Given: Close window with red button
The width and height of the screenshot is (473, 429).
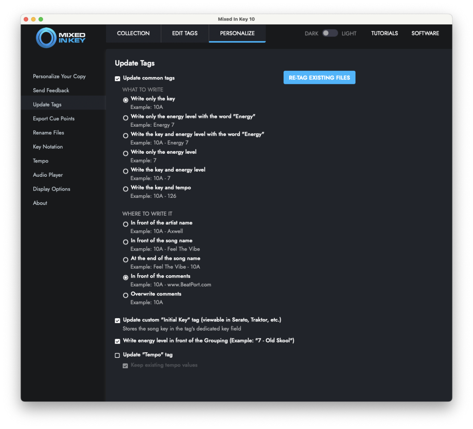Looking at the screenshot, I should 26,19.
